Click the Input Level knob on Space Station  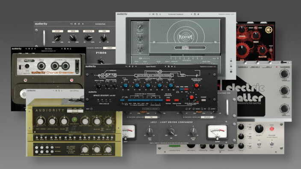pyautogui.click(x=99, y=86)
